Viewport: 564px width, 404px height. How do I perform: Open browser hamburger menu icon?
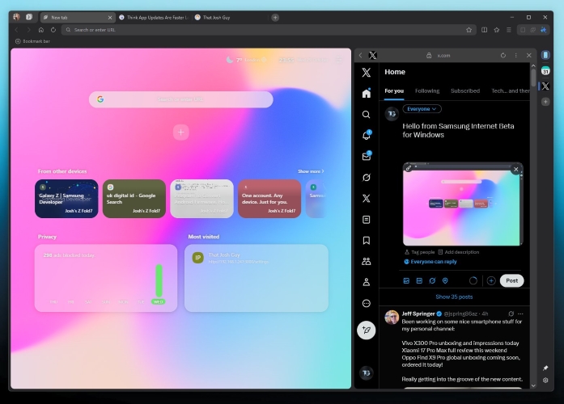coord(509,30)
